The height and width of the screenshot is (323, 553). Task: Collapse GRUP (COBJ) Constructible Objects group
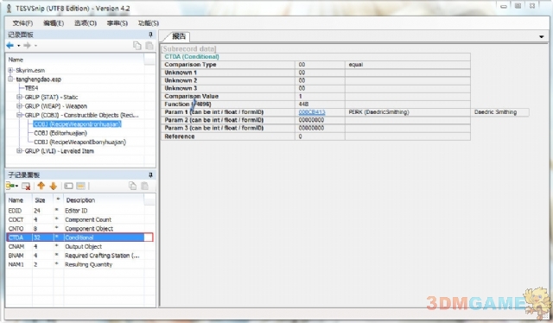pyautogui.click(x=19, y=115)
